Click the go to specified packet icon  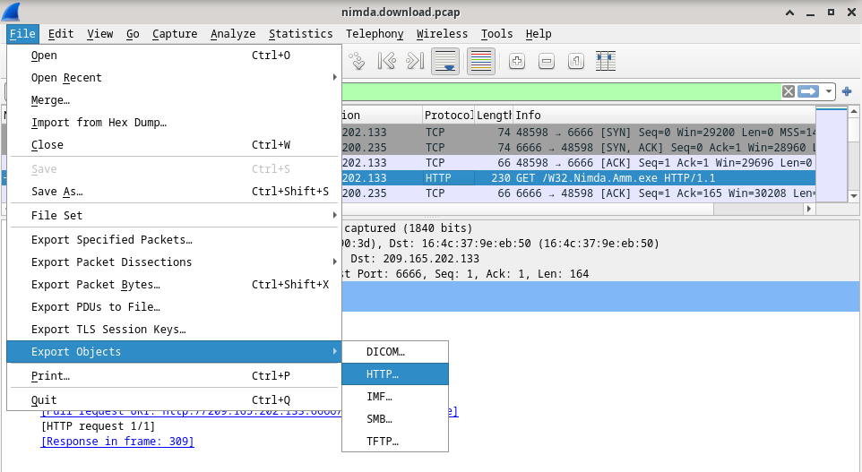click(x=358, y=61)
